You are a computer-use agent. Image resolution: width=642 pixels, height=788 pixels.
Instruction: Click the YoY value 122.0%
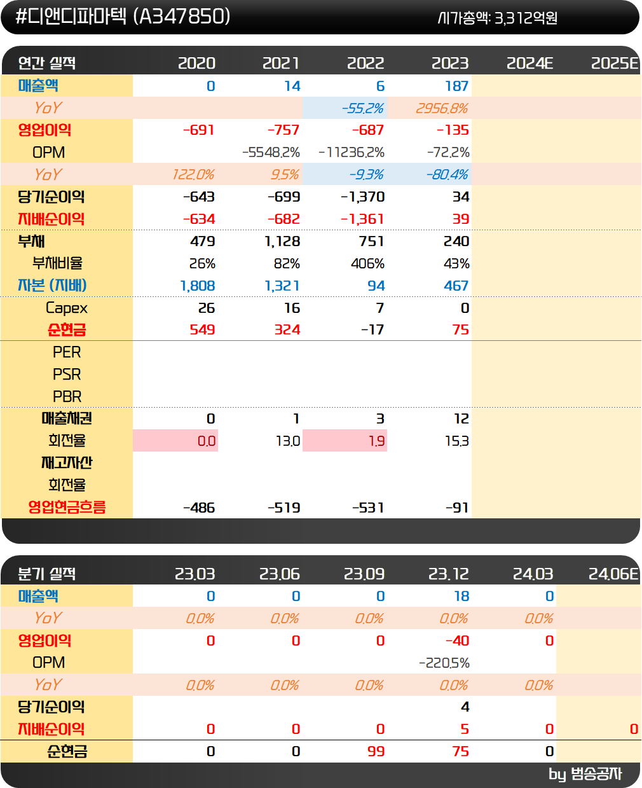[193, 174]
